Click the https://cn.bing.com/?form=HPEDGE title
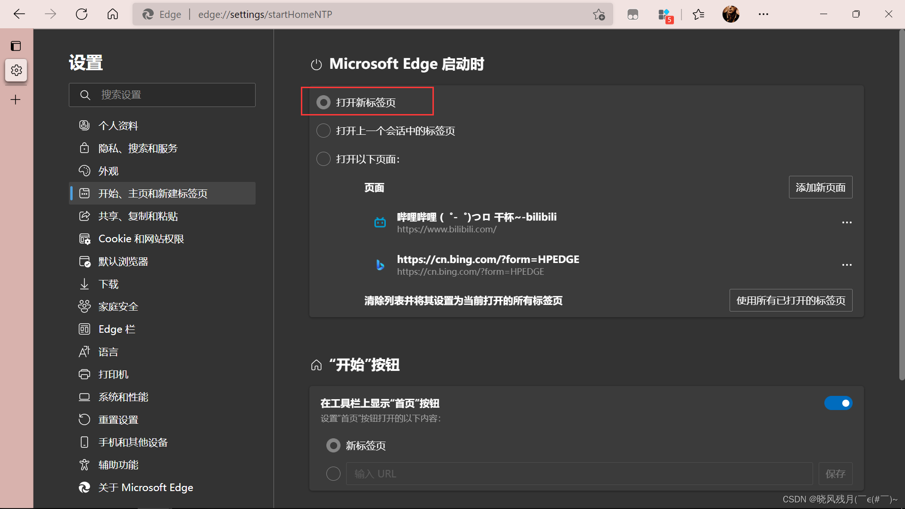Viewport: 905px width, 509px height. 488,259
